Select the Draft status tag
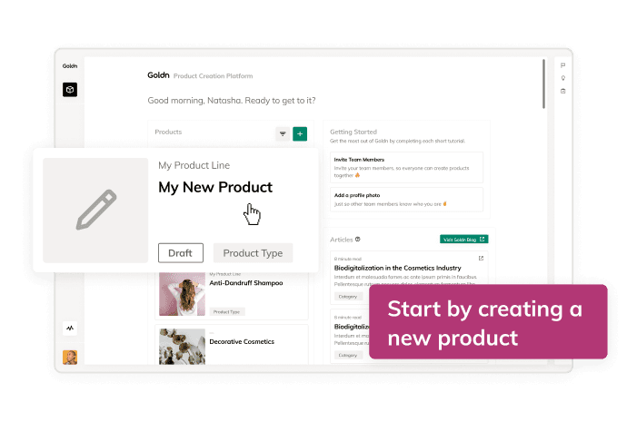 181,253
